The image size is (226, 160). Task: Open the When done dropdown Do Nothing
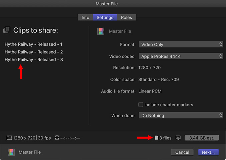[x=181, y=116]
